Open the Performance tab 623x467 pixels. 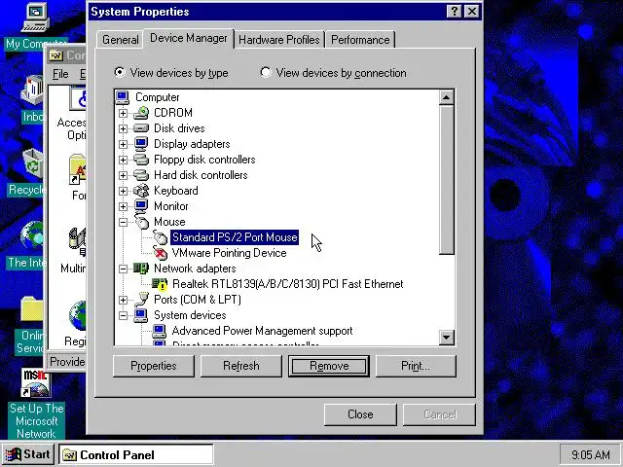[360, 40]
